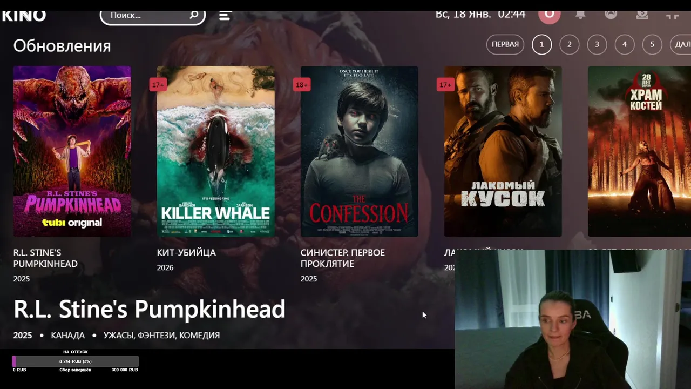
Task: Click the bold 2025 year under the heading
Action: pos(23,336)
